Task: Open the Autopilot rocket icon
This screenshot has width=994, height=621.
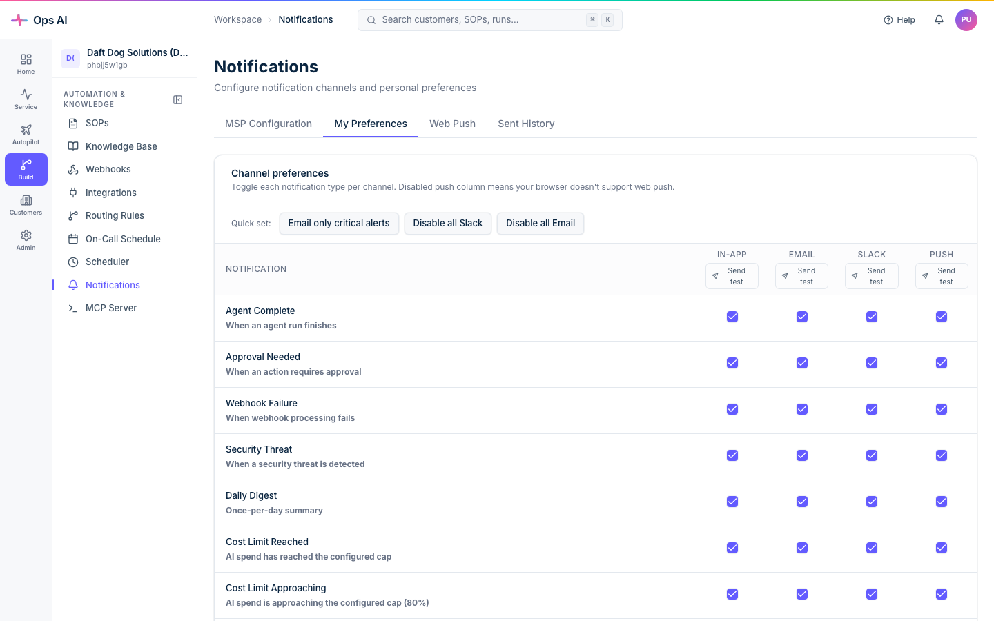Action: coord(26,130)
